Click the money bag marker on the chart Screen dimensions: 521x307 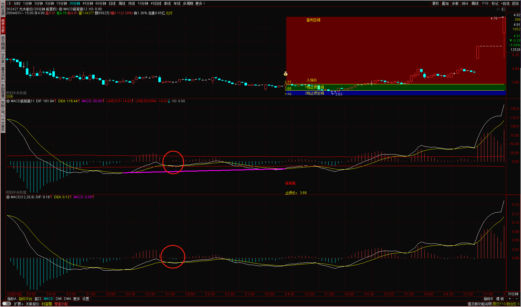point(286,74)
